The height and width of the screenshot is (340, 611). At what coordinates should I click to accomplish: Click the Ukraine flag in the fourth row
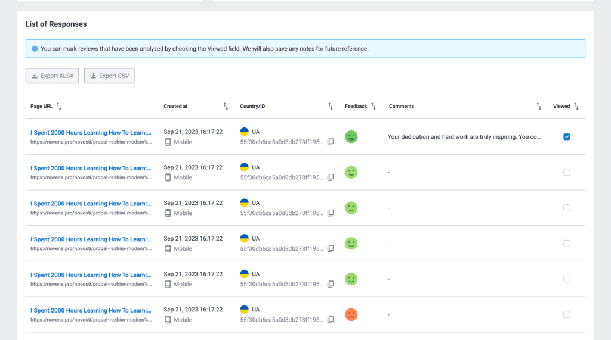(x=244, y=238)
